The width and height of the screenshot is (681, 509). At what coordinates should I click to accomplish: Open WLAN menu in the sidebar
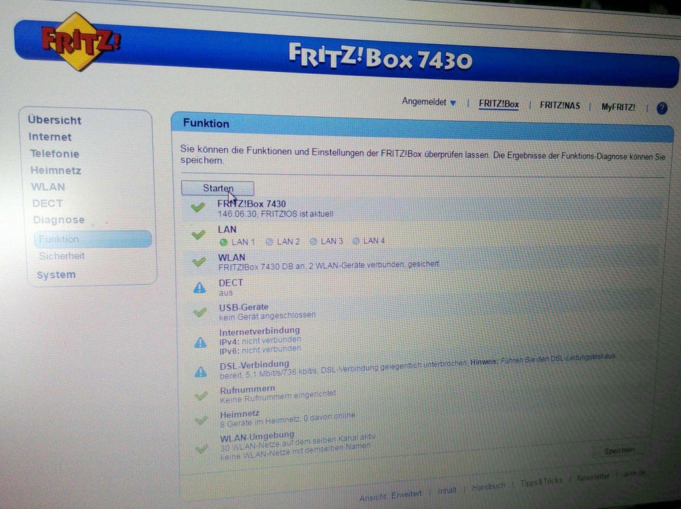tap(48, 187)
